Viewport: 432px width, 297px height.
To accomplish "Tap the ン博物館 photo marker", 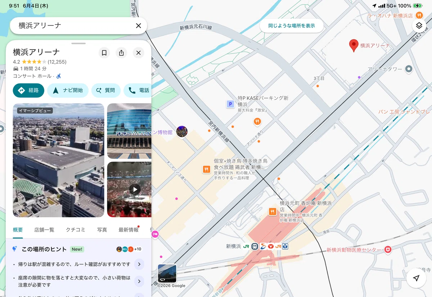I will (x=182, y=132).
